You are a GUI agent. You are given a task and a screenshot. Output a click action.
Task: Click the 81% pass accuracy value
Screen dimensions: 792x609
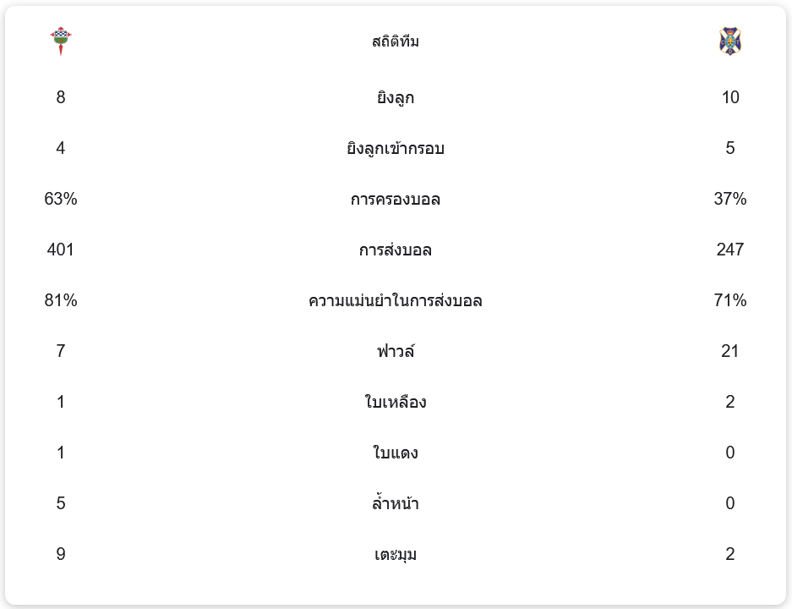pos(61,300)
